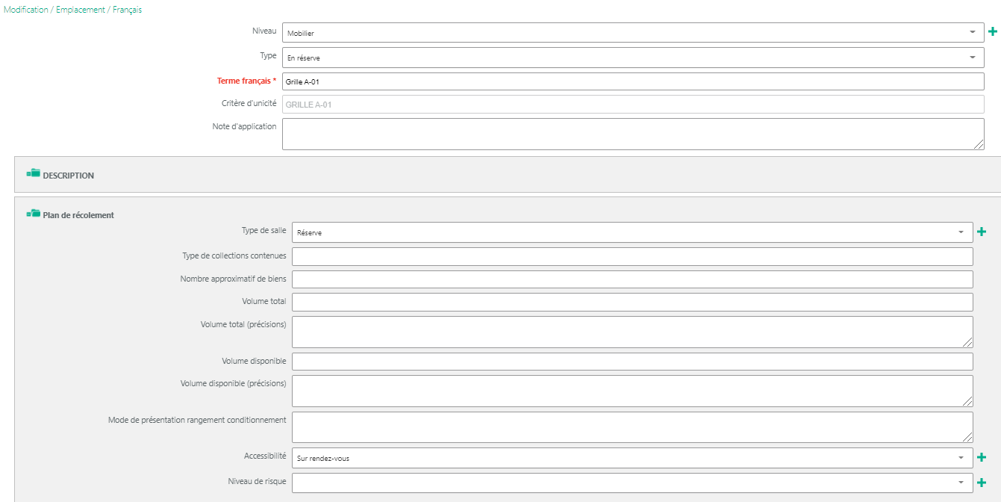
Task: Open the Type dropdown showing En réserve
Action: pyautogui.click(x=632, y=58)
